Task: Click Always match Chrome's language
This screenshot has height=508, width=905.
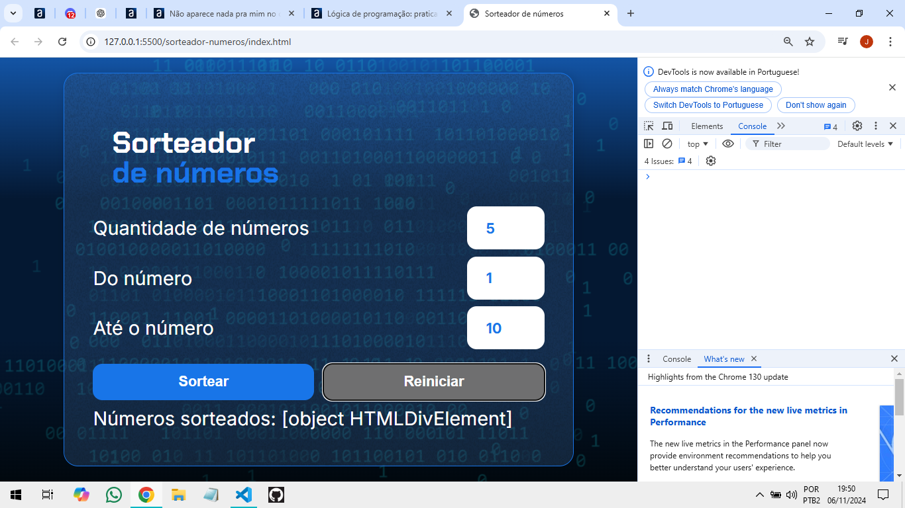Action: [713, 89]
